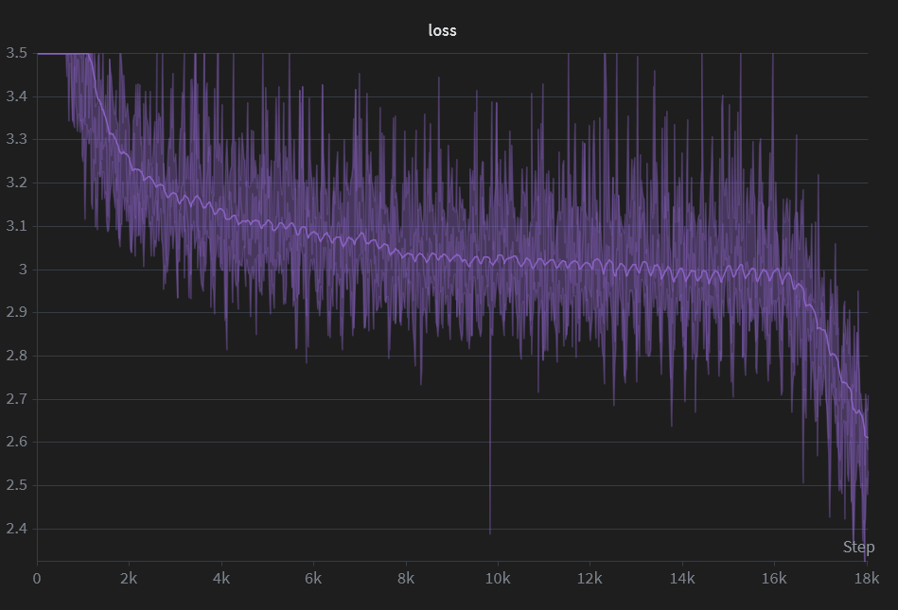The image size is (898, 610).
Task: Select the 16k step tick label
Action: [x=774, y=578]
